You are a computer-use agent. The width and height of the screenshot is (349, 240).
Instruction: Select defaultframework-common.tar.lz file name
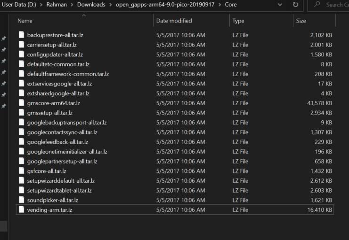tap(68, 74)
